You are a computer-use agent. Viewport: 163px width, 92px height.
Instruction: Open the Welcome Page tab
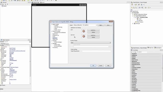click(36, 2)
